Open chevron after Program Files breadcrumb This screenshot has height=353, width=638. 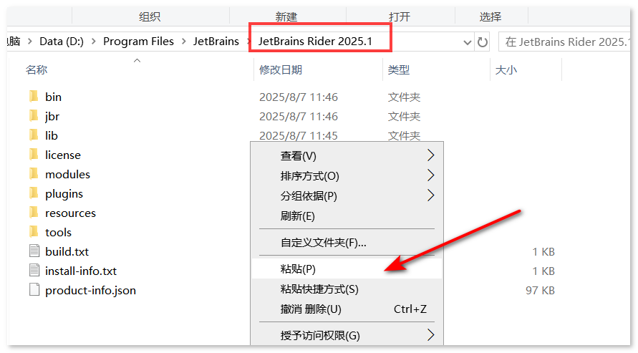click(184, 42)
